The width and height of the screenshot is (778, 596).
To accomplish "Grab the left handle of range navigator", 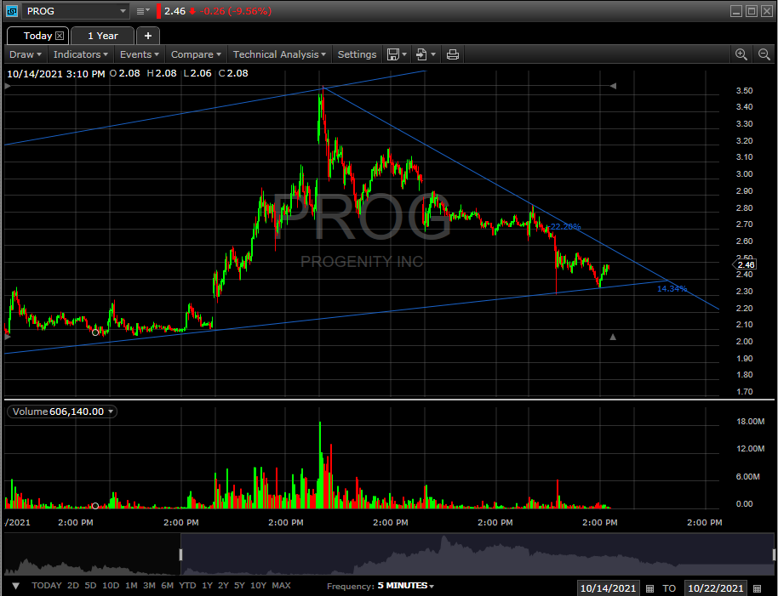I will (180, 554).
